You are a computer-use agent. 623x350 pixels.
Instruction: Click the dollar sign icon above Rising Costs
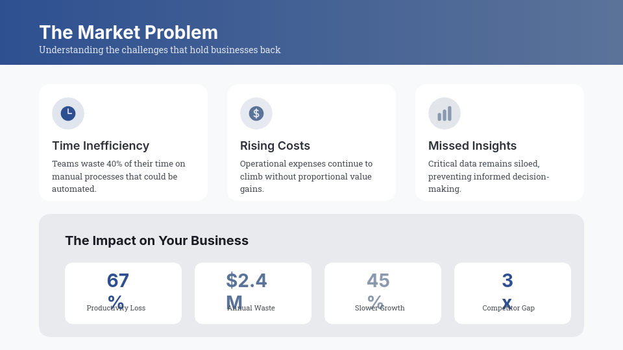coord(256,113)
